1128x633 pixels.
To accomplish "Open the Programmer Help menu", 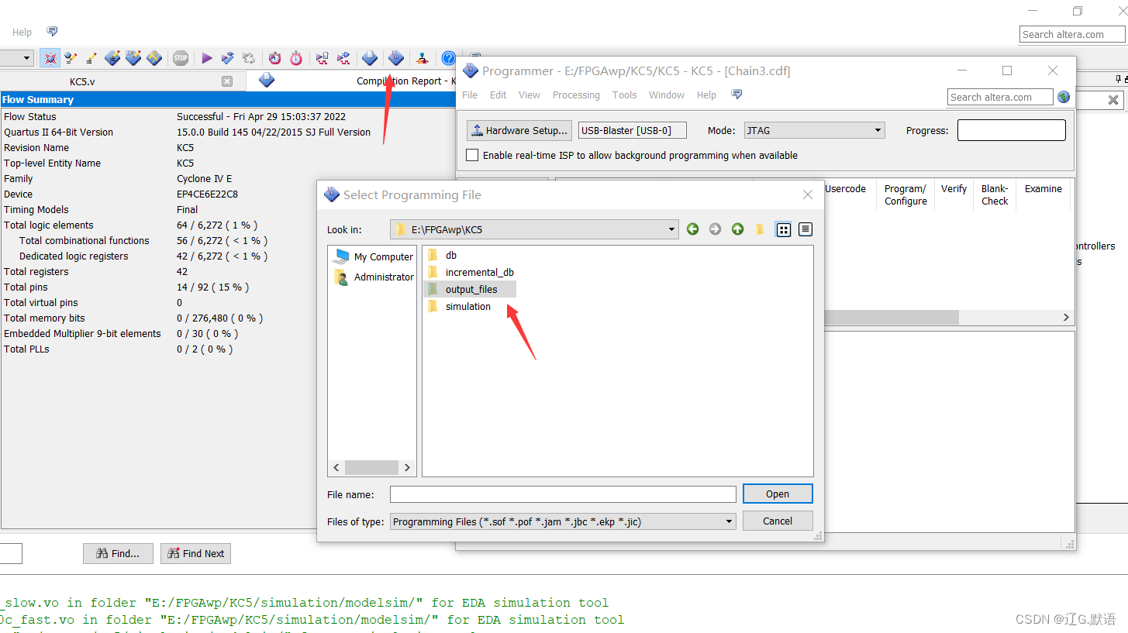I will [706, 95].
